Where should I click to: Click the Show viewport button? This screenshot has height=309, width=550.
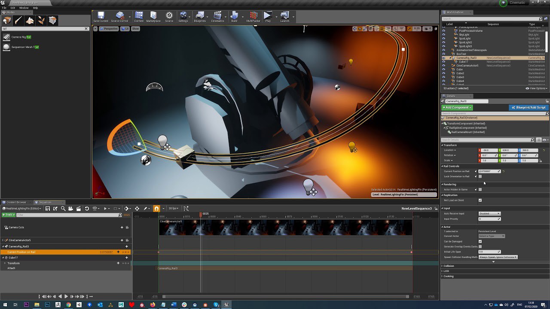(x=135, y=29)
